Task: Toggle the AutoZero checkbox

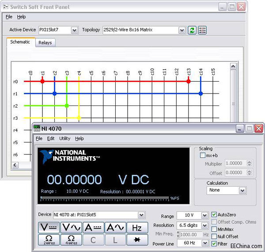Action: [214, 214]
